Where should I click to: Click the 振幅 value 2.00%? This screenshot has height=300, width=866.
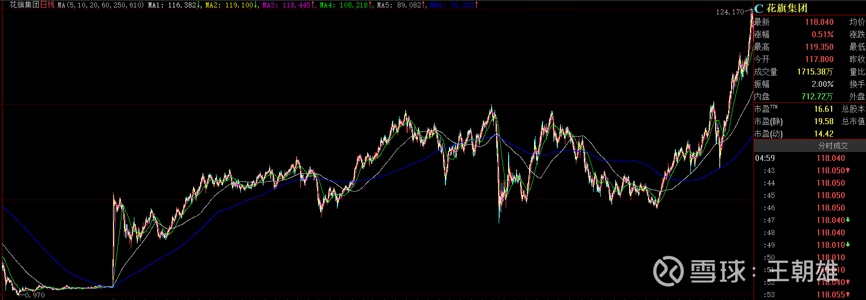tap(823, 84)
